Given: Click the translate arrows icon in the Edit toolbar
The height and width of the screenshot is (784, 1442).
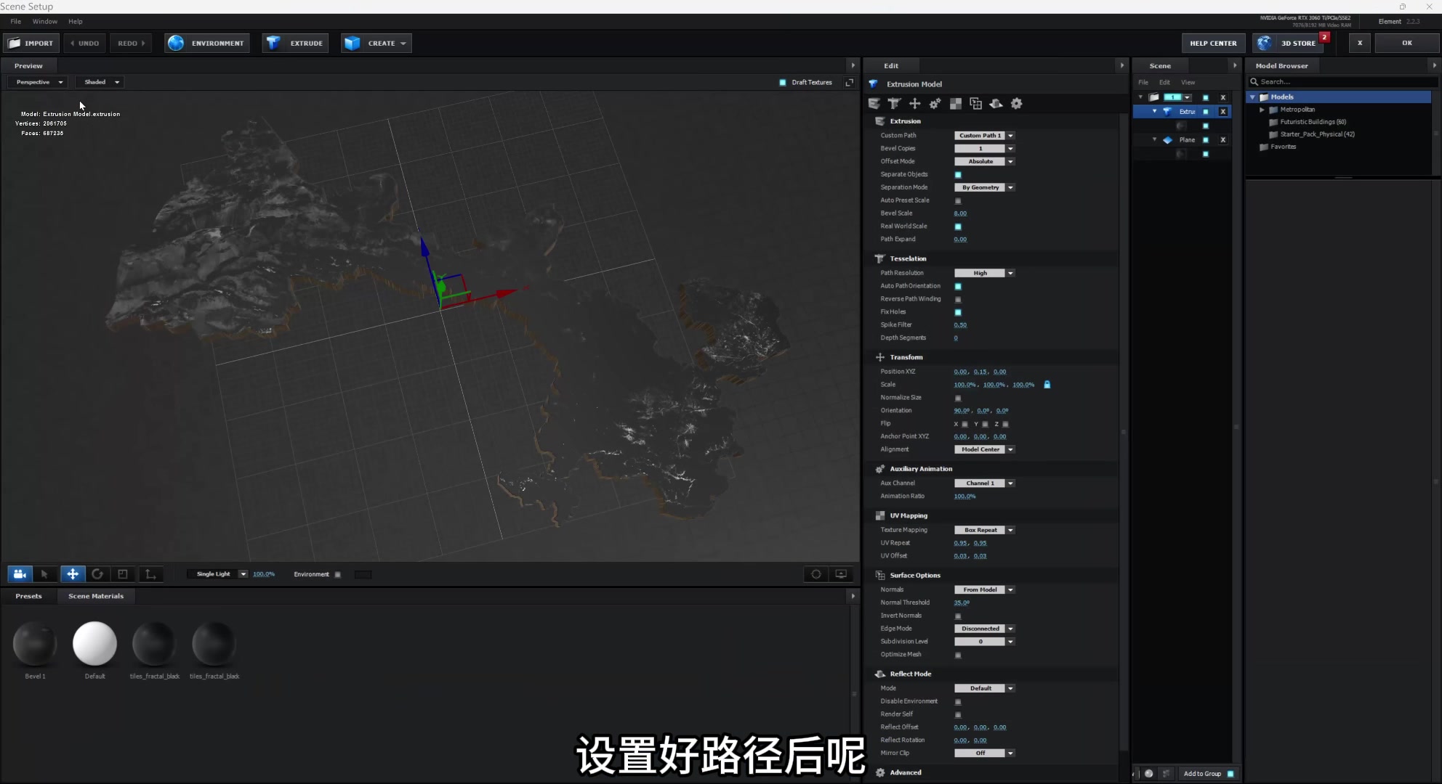Looking at the screenshot, I should (915, 104).
